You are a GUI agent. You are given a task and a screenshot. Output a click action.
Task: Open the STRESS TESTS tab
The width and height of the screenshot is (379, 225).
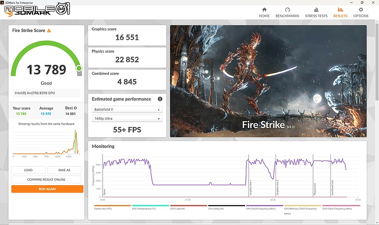[x=316, y=13]
